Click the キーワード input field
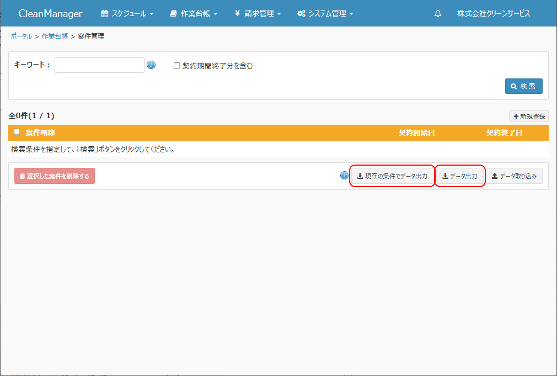 (99, 65)
